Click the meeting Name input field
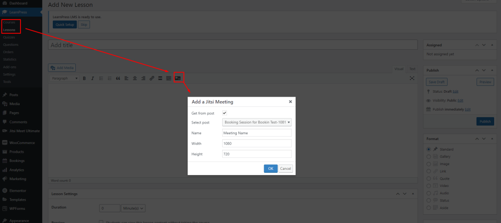The width and height of the screenshot is (501, 223). tap(257, 133)
